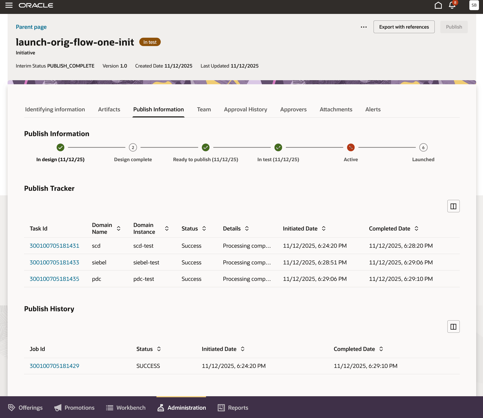Screen dimensions: 483x418
Task: Sort Publish Tracker by Domain Name
Action: click(x=119, y=228)
